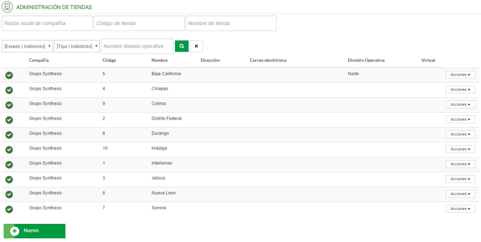Click green check status icon for Jalisco

point(9,179)
